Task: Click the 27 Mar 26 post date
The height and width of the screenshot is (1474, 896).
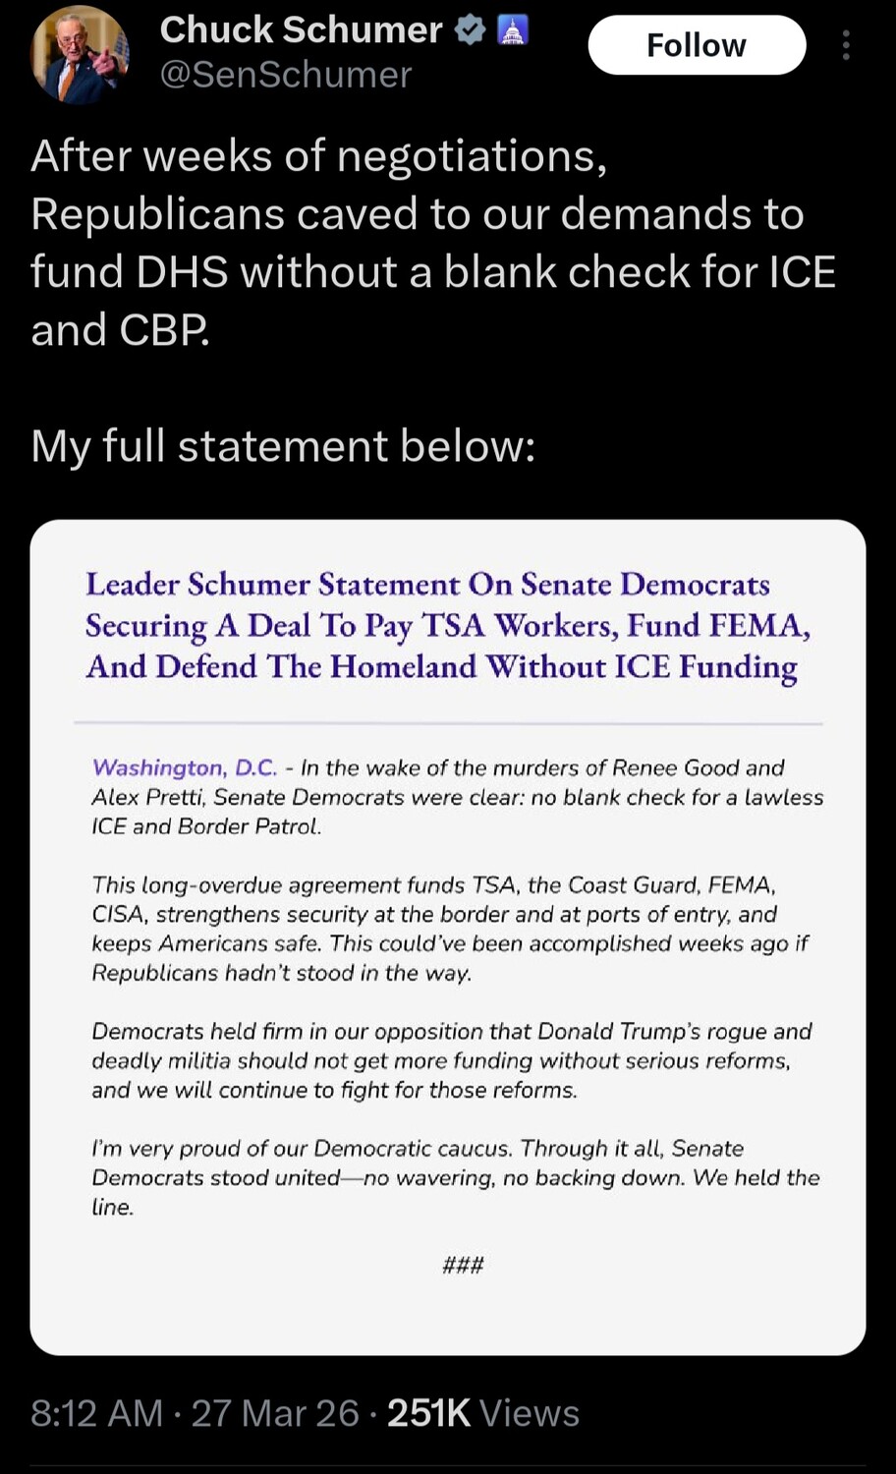Action: pos(275,1413)
